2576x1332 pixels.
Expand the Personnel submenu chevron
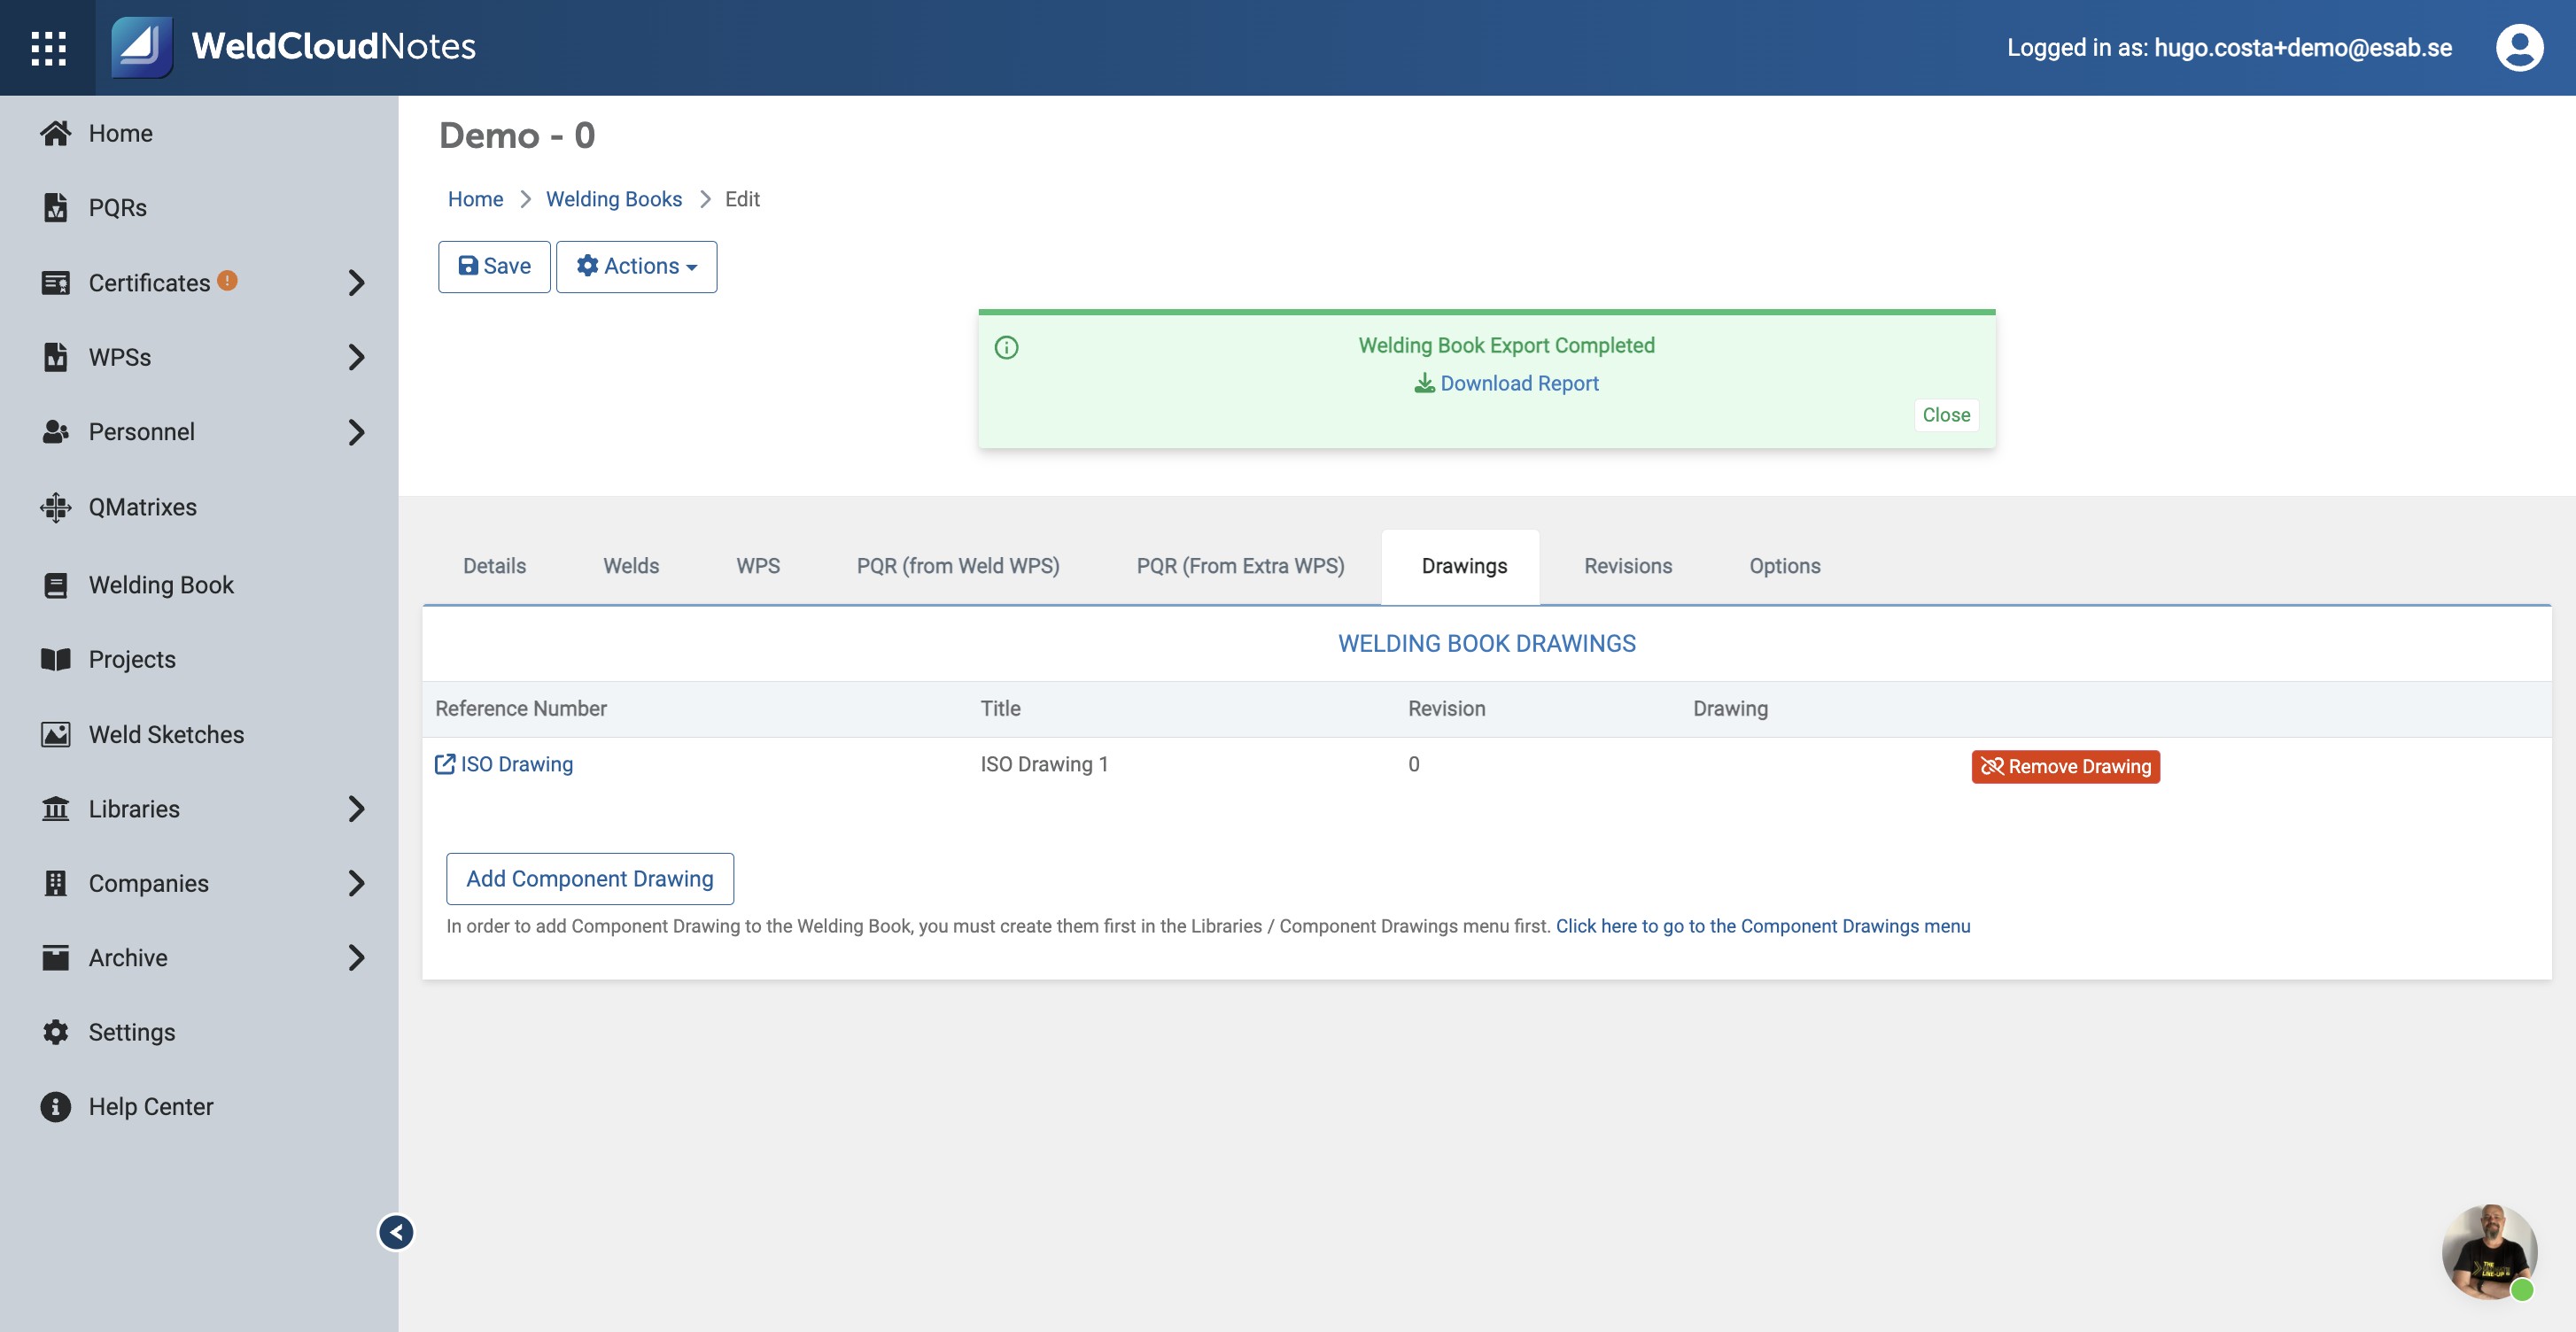point(356,432)
